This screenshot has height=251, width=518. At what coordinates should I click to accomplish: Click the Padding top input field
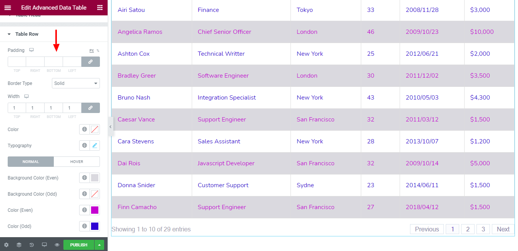tap(17, 62)
